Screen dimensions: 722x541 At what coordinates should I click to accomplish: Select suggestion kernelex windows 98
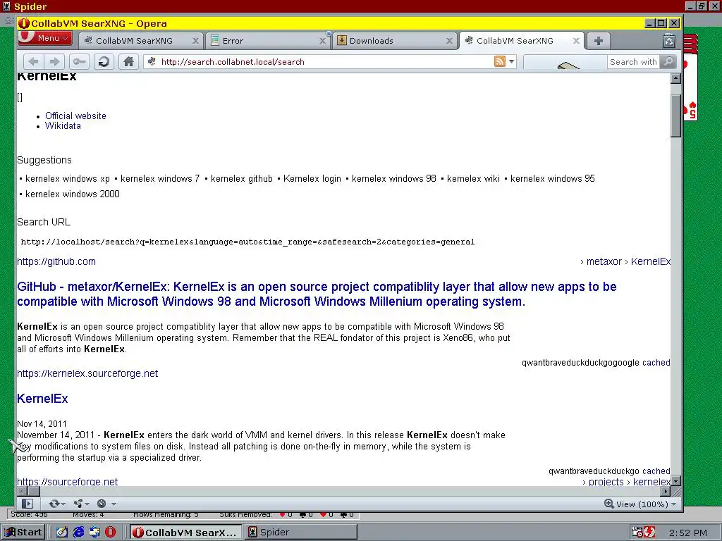click(393, 178)
